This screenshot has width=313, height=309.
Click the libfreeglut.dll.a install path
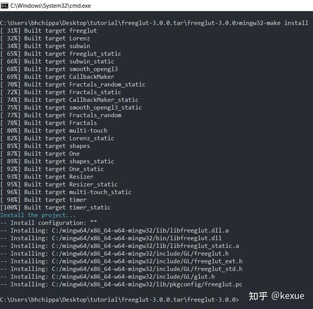coord(140,230)
